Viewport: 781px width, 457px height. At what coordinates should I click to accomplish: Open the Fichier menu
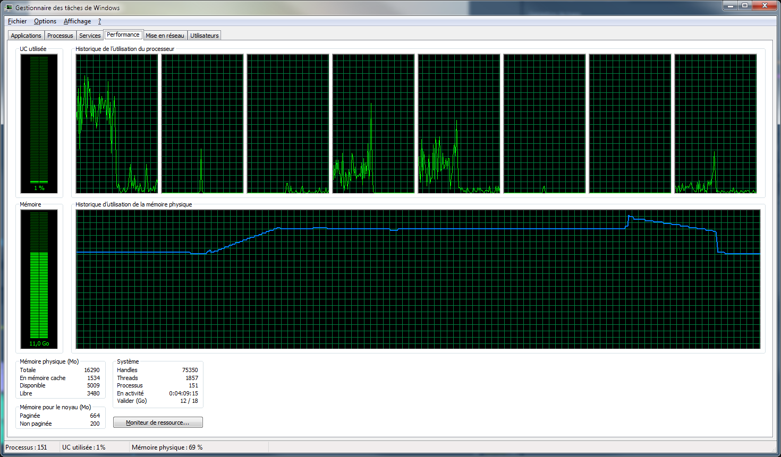click(x=17, y=21)
